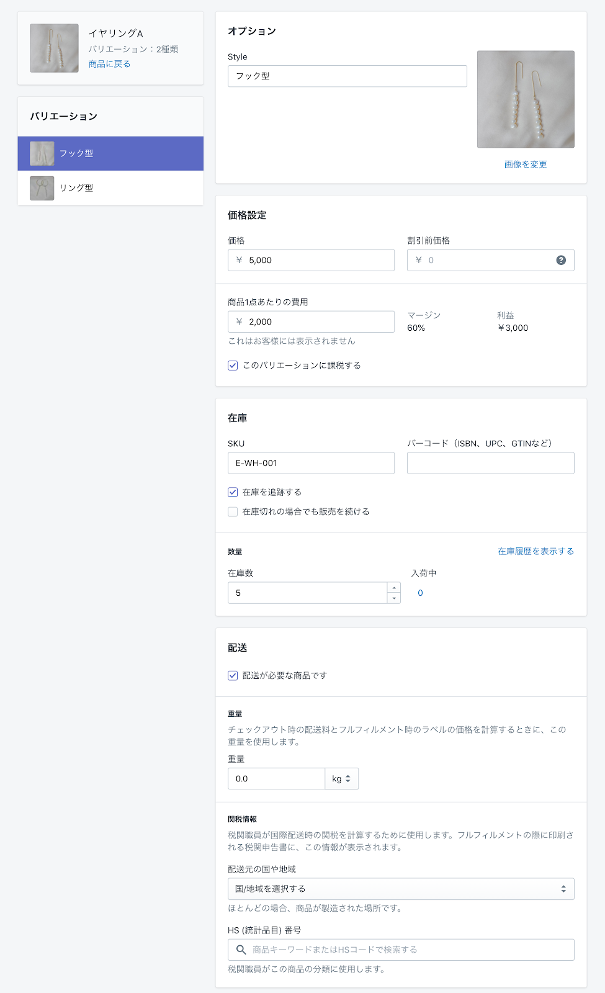Decrease 在庫数 with the down stepper arrow
This screenshot has height=993, width=605.
(x=394, y=598)
